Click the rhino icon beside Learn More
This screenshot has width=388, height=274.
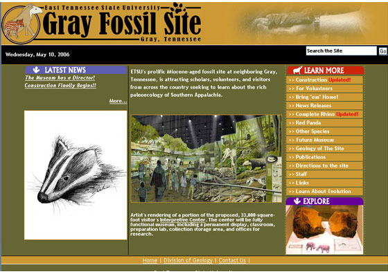point(297,71)
